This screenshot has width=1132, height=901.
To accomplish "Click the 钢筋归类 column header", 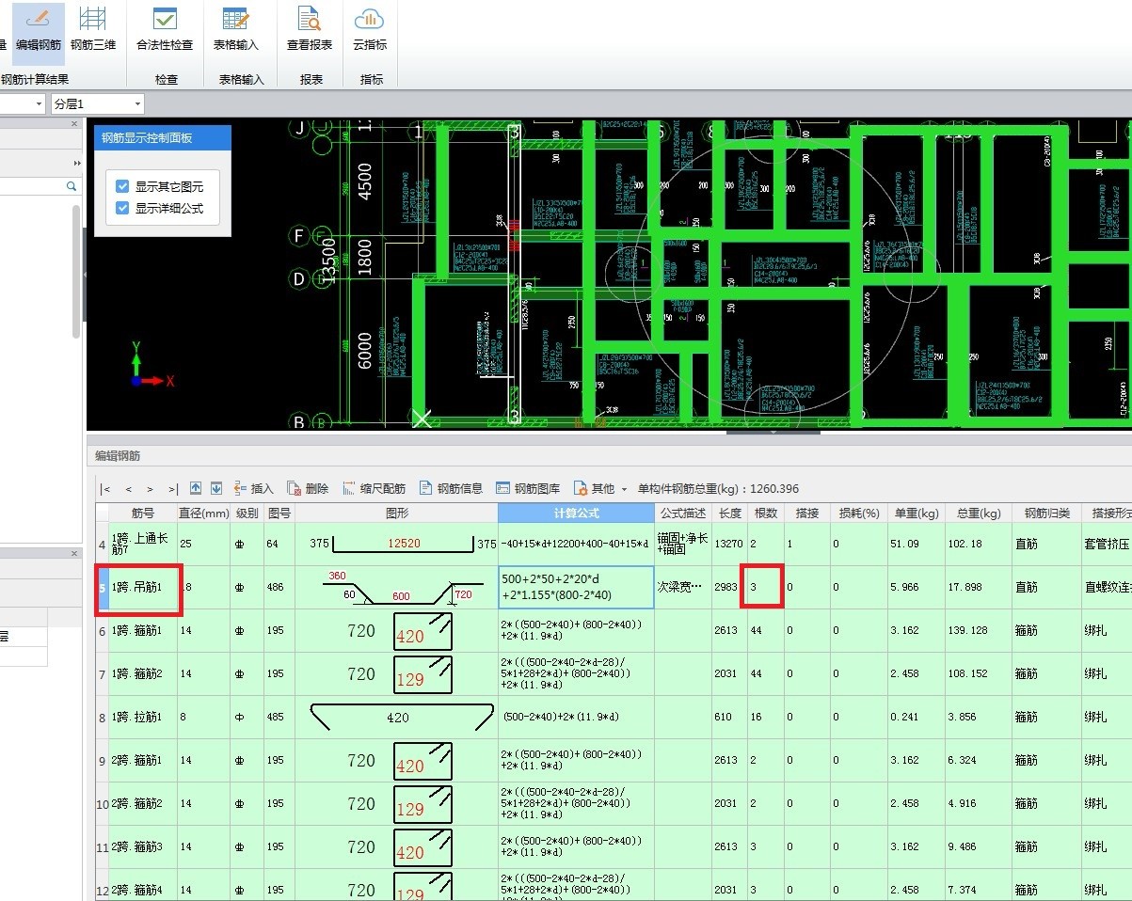I will tap(1046, 513).
